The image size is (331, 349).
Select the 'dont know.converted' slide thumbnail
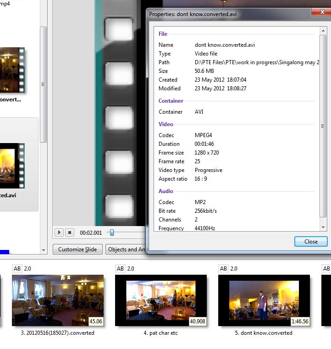click(x=264, y=300)
